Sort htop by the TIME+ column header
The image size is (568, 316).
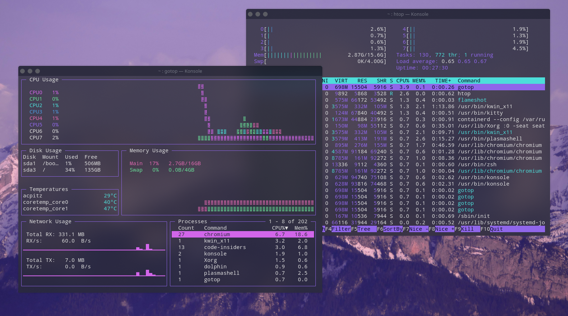(443, 81)
